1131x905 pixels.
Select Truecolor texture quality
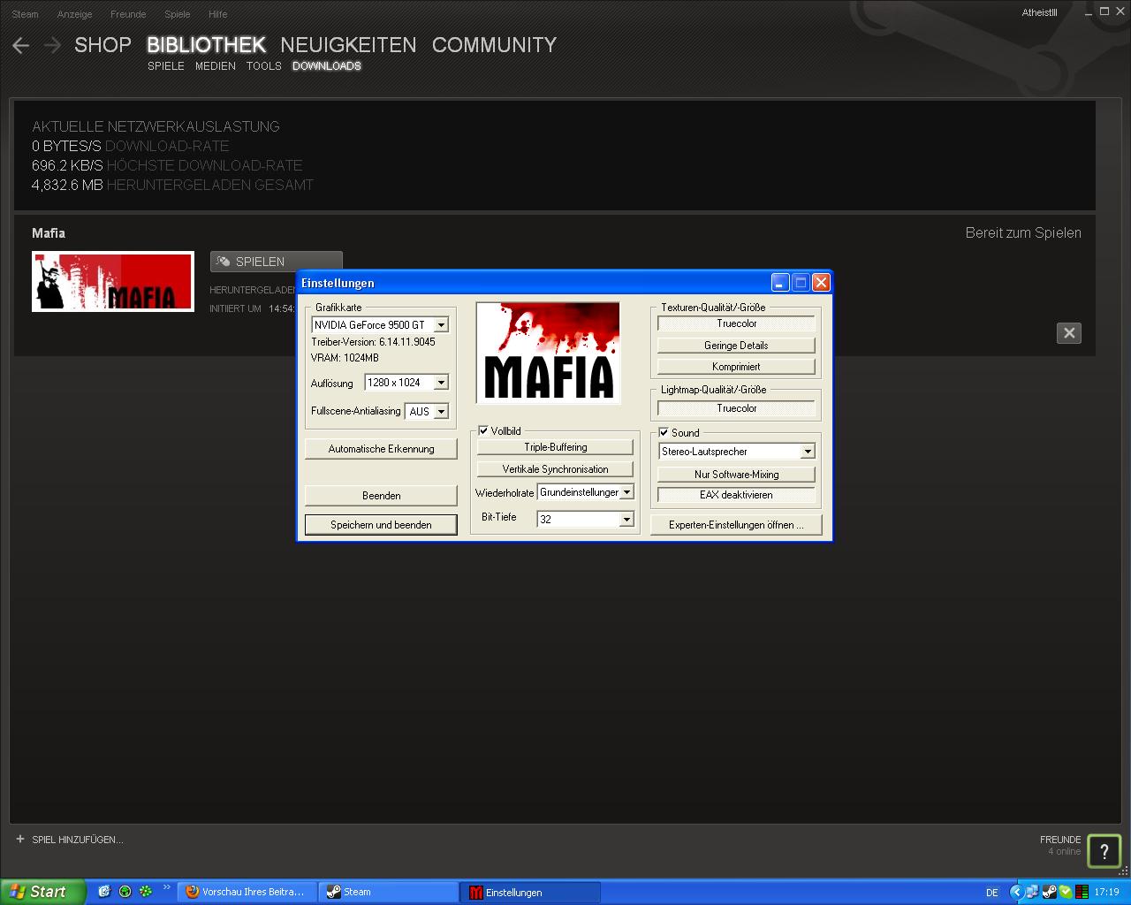736,324
